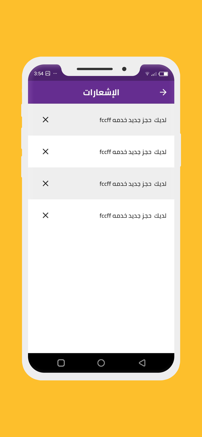Tap the recent apps square button

[61, 363]
